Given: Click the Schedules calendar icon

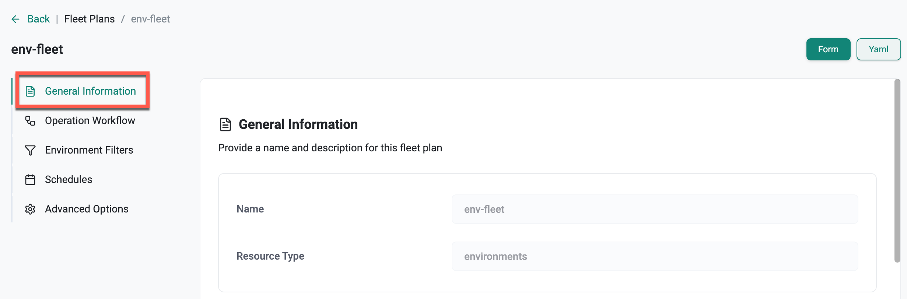Looking at the screenshot, I should click(x=30, y=180).
